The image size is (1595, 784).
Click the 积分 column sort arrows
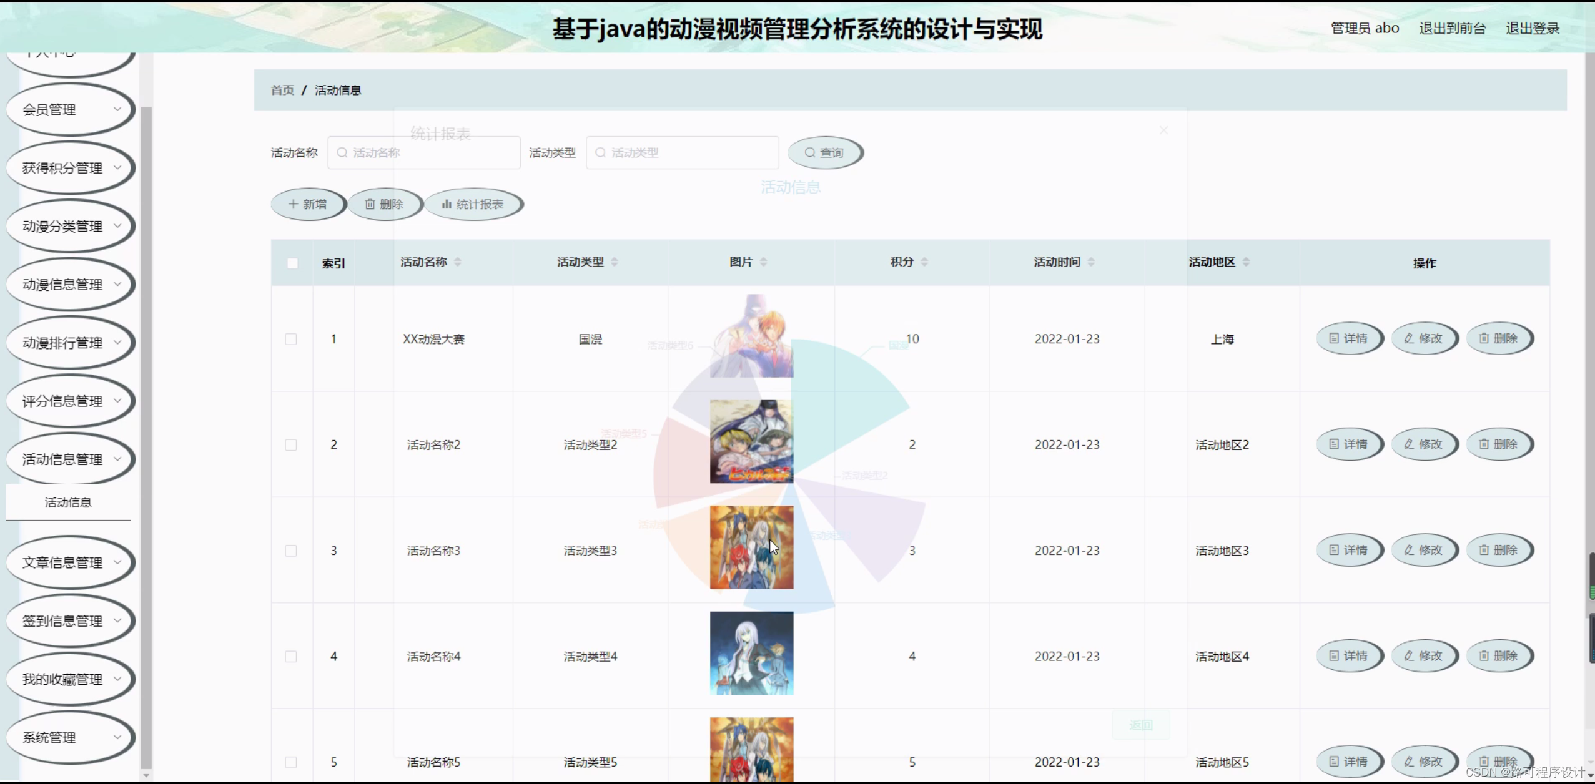[925, 262]
